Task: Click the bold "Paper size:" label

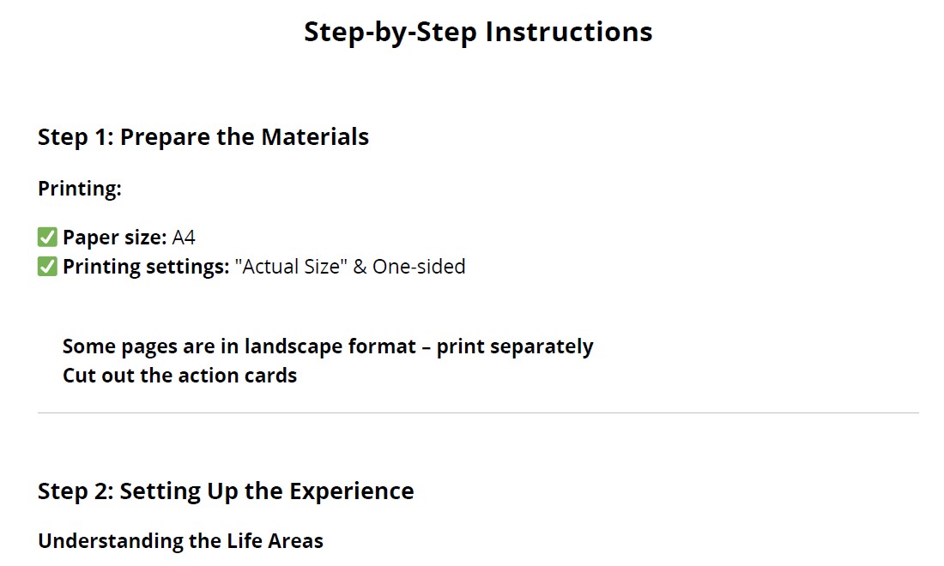Action: coord(114,238)
